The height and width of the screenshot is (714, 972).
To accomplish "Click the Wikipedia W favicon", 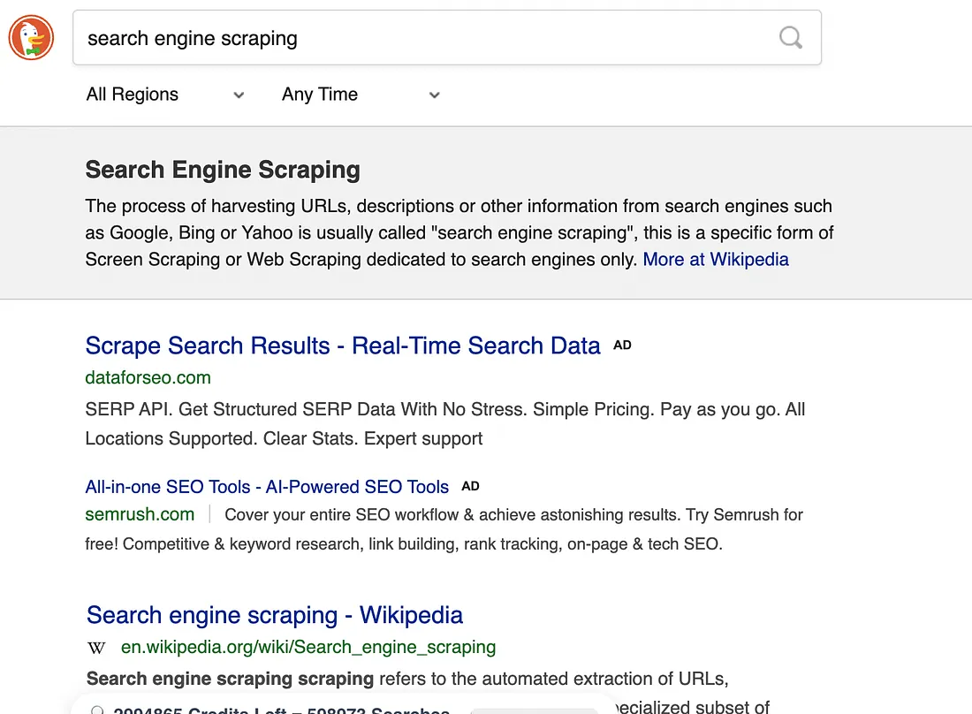I will [96, 648].
